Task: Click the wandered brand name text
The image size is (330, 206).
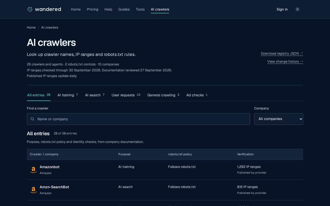Action: (48, 9)
